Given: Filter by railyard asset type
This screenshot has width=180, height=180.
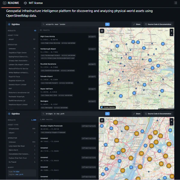Looking at the screenshot, I should 22,133.
